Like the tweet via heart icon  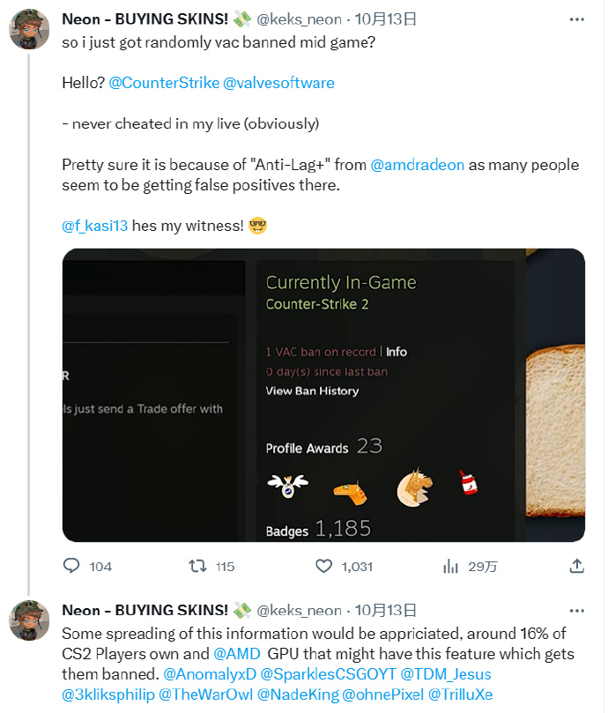coord(324,566)
